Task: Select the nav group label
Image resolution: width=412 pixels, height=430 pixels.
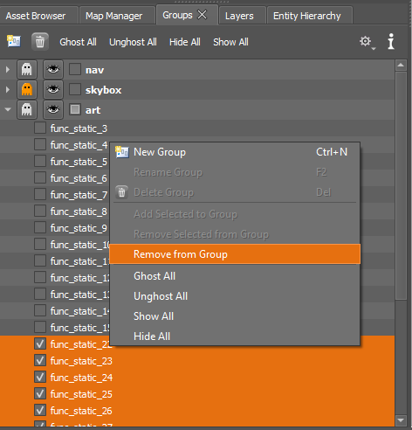Action: tap(94, 70)
